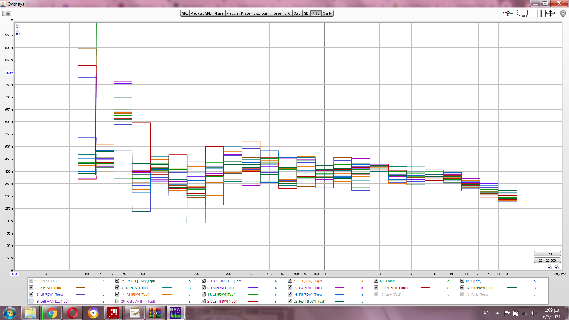
Task: Expand the hidden system tray icons arrow
Action: click(x=497, y=313)
